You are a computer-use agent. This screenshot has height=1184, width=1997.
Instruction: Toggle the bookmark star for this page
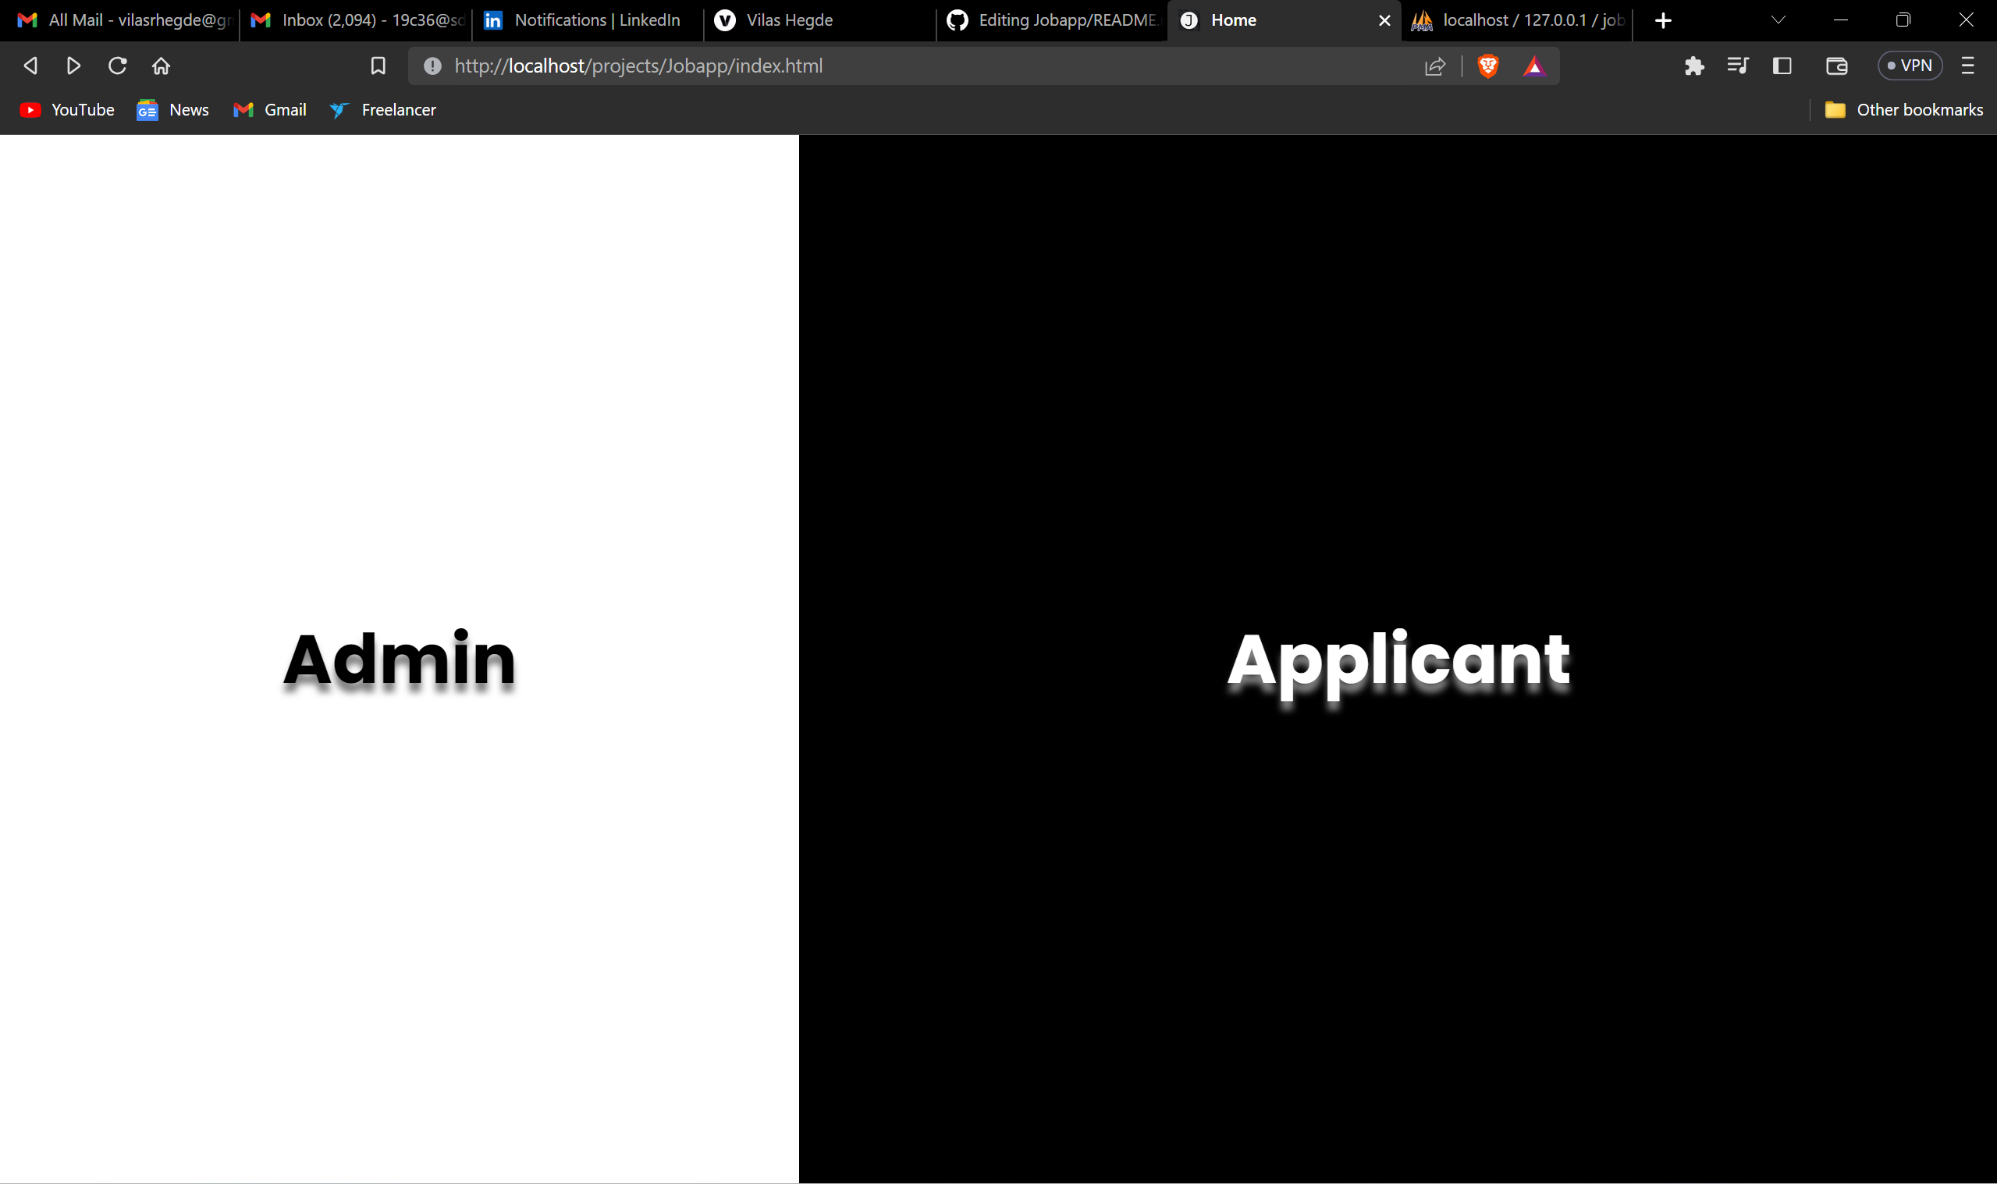pyautogui.click(x=376, y=66)
